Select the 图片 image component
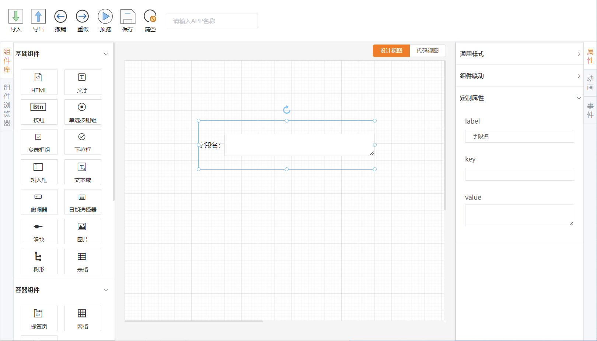Viewport: 597px width, 341px height. pyautogui.click(x=83, y=231)
